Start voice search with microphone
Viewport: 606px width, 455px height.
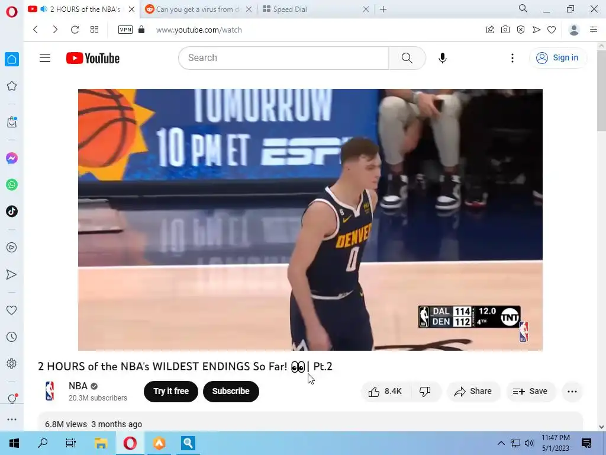pyautogui.click(x=443, y=58)
